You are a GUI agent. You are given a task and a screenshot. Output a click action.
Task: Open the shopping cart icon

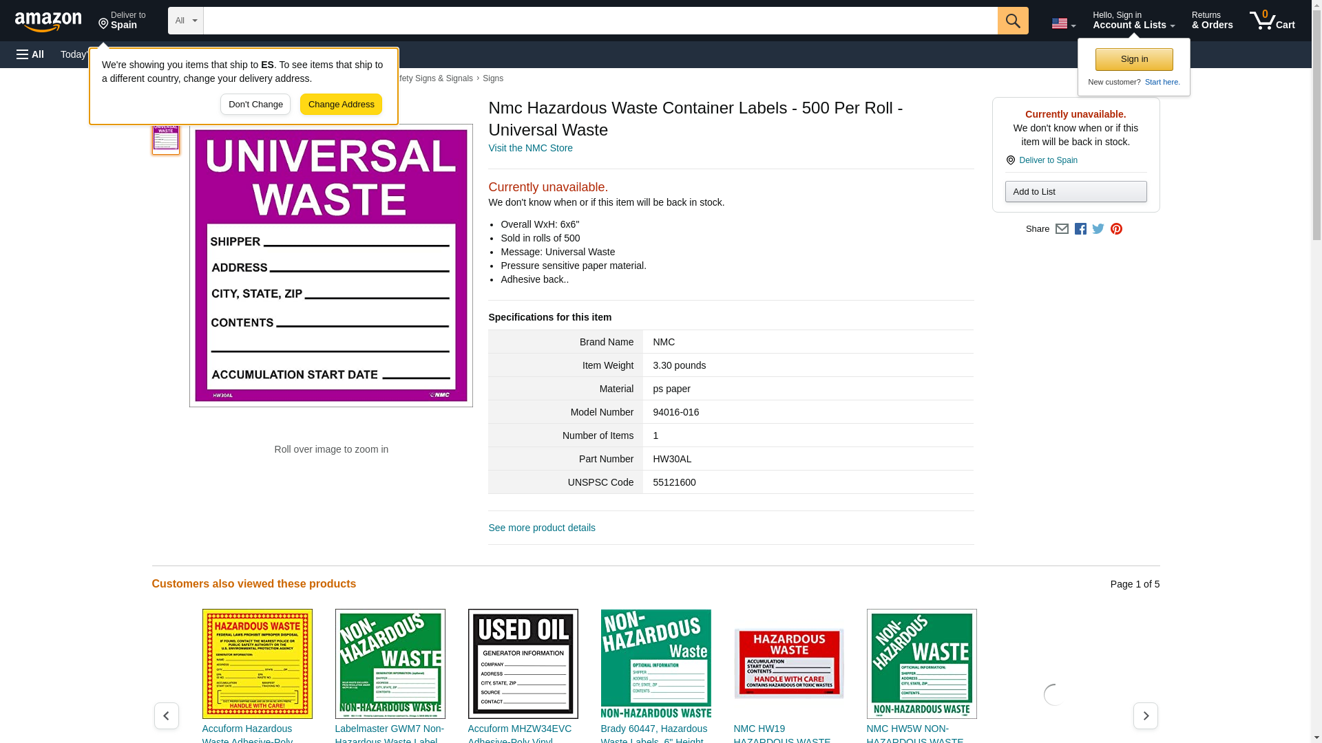[x=1271, y=21]
